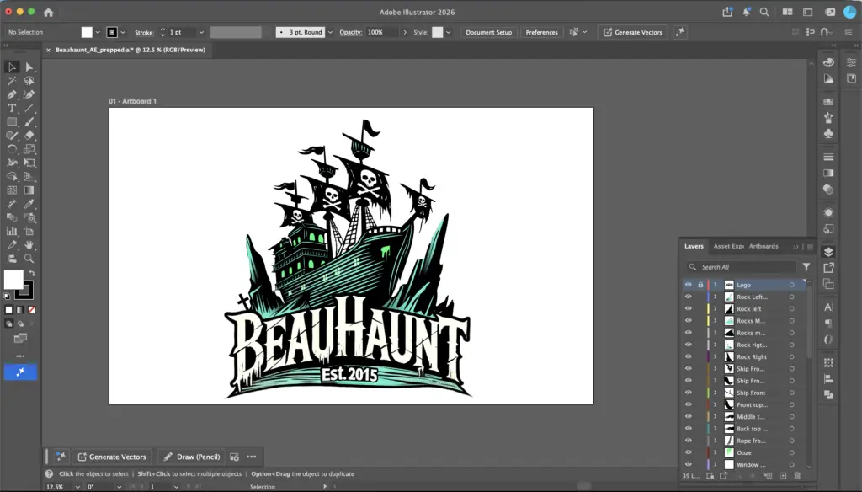Open the notifications bell icon
Viewport: 862px width, 492px height.
(x=747, y=12)
